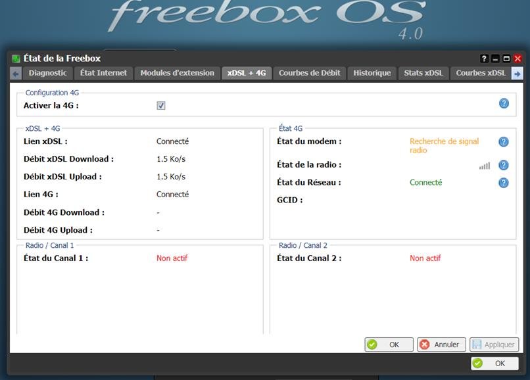The height and width of the screenshot is (380, 530).
Task: Toggle the Activer la 4G checkbox
Action: click(x=161, y=106)
